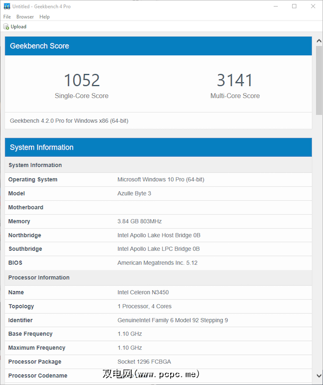Click the Upload toolbar icon
Viewport: 323px width, 385px height.
6,27
